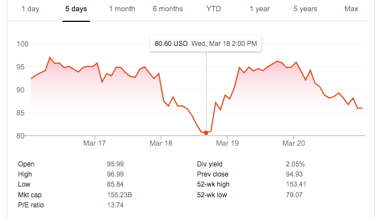Image resolution: width=381 pixels, height=218 pixels.
Task: Switch to the 1 day tab
Action: point(30,9)
